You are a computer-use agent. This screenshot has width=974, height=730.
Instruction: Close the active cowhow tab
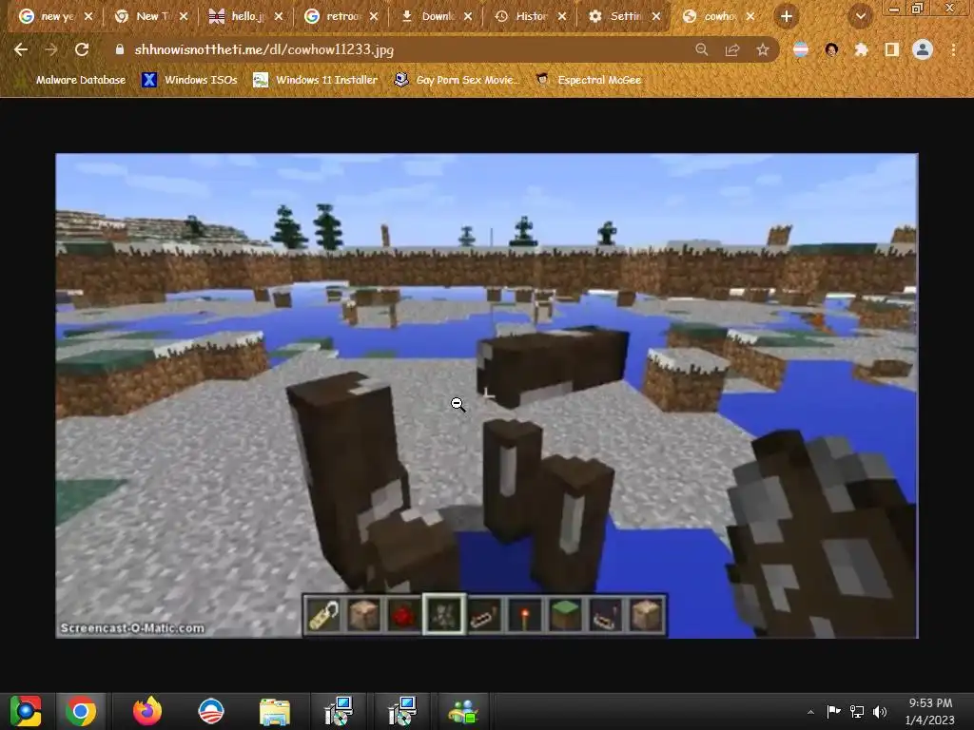(x=750, y=17)
